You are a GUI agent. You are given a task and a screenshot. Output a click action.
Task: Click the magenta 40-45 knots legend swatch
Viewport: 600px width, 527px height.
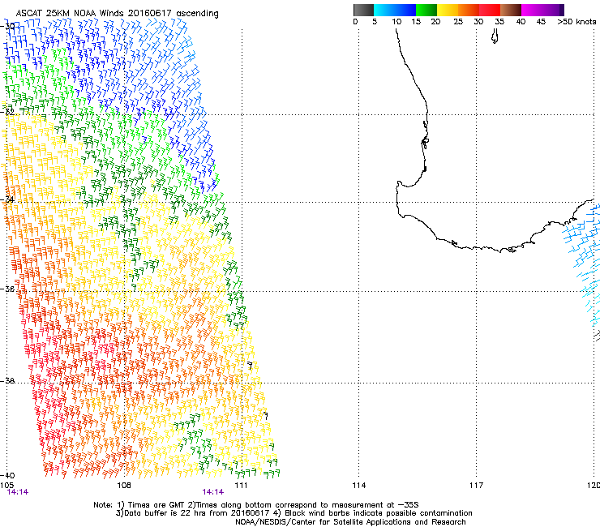point(532,10)
